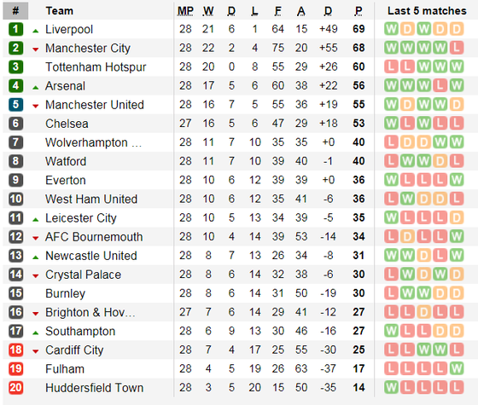This screenshot has width=478, height=405.
Task: Click Manchester United's blue rank 5 badge
Action: click(x=15, y=105)
